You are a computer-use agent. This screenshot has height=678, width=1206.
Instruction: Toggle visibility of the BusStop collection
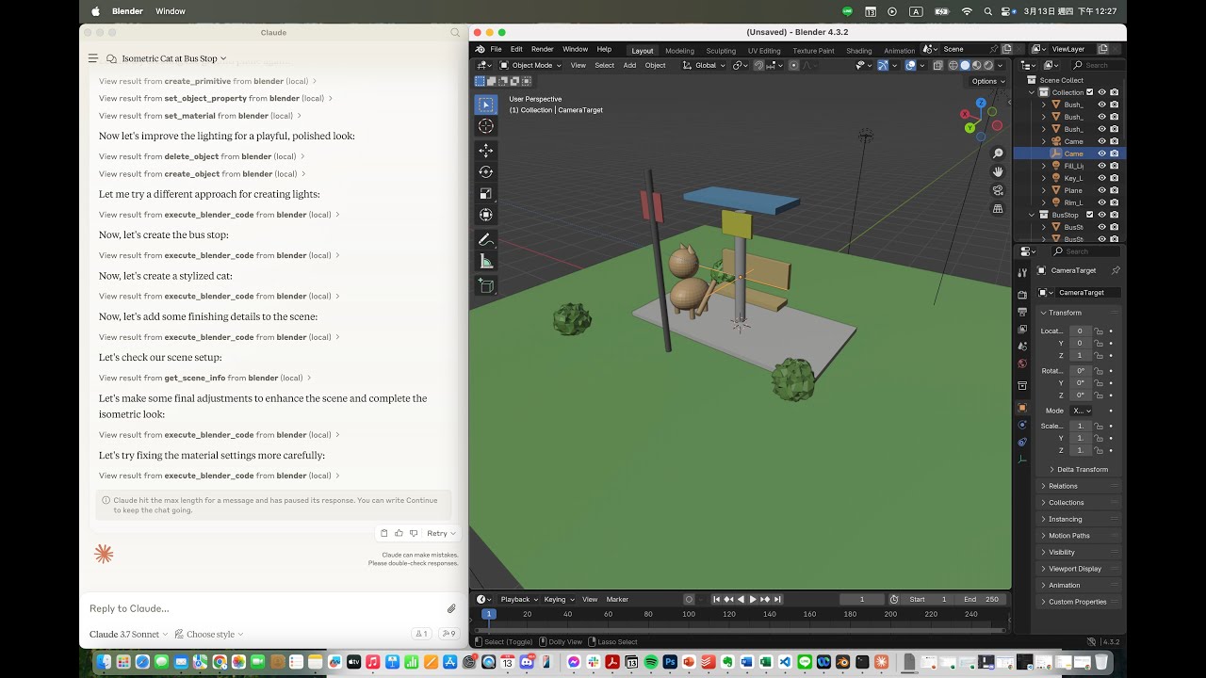pos(1101,215)
